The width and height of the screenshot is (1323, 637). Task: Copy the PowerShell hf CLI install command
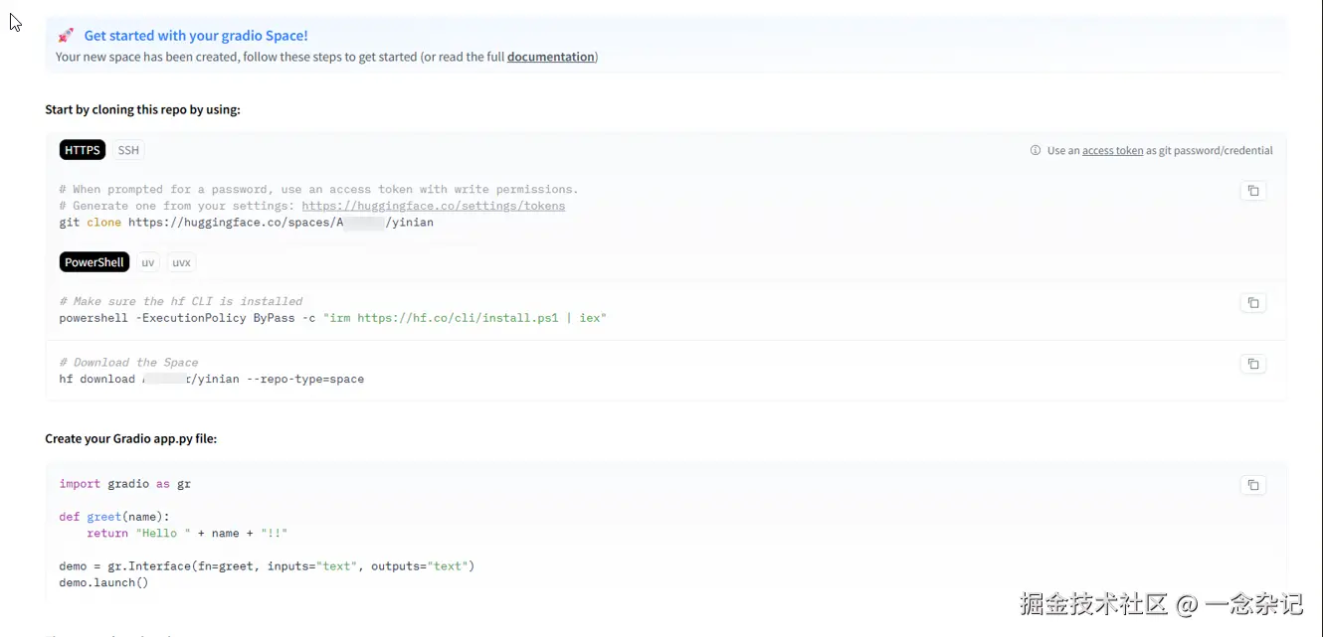(1253, 303)
